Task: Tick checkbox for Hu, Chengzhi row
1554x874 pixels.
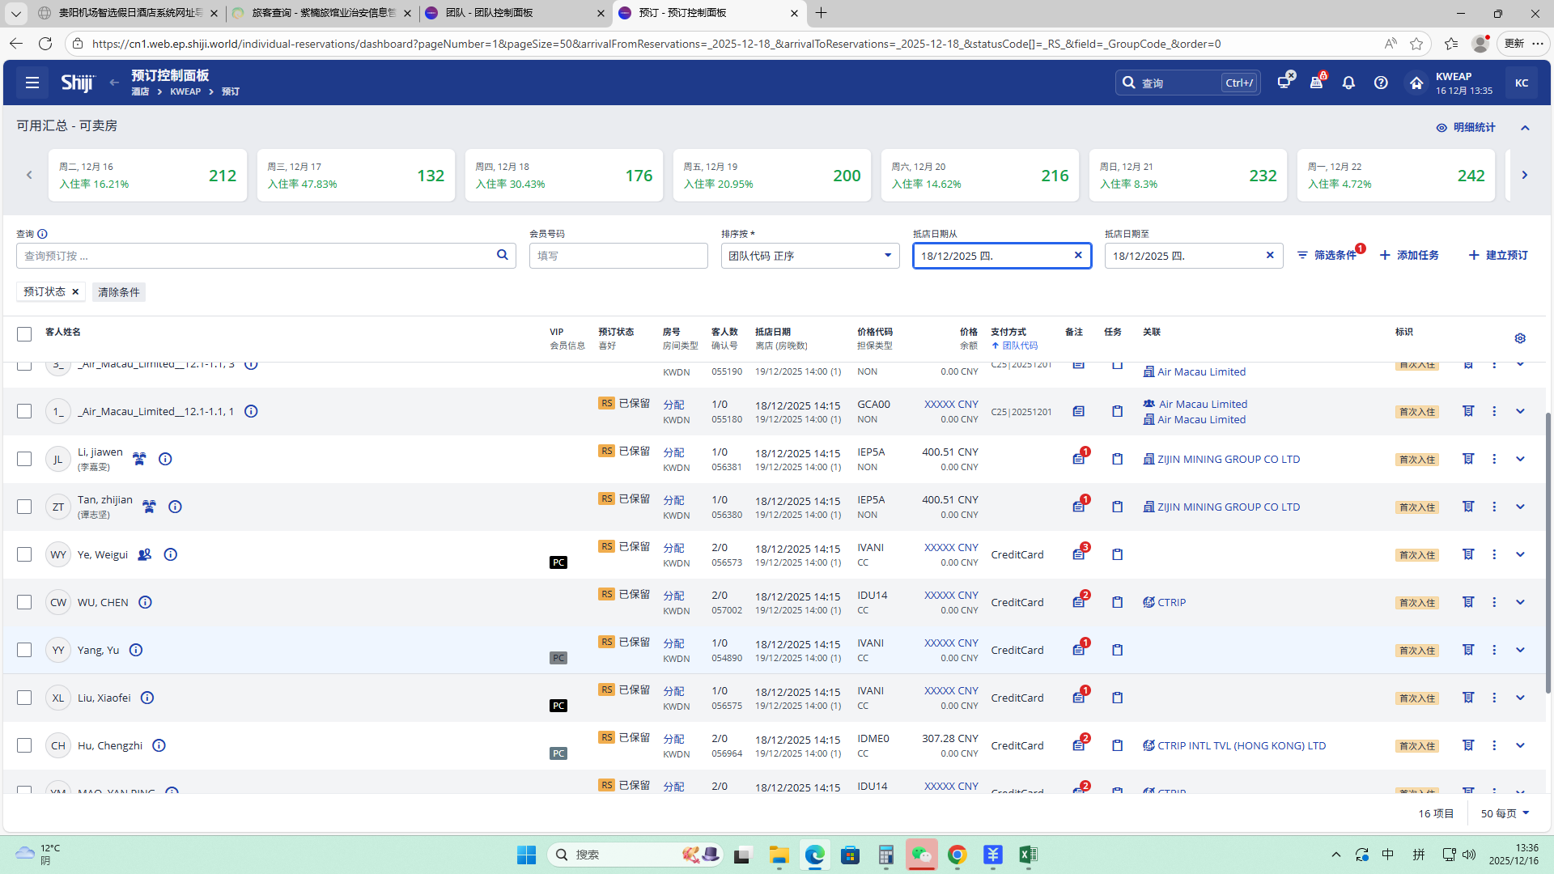Action: pos(24,745)
